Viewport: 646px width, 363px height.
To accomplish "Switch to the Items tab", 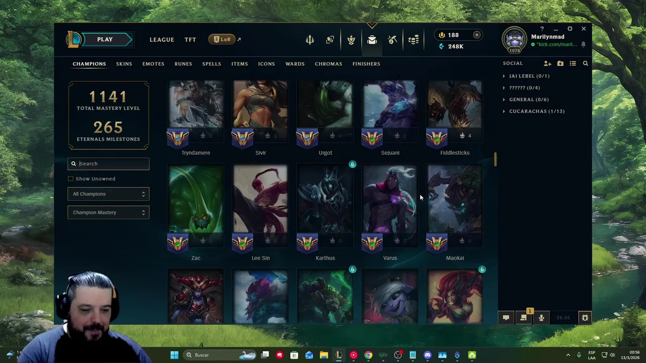I will [x=240, y=64].
